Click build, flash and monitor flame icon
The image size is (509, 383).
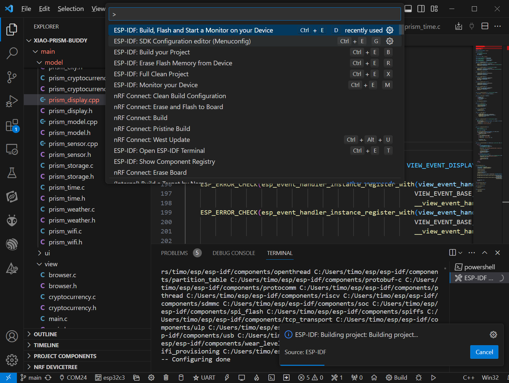coord(256,377)
